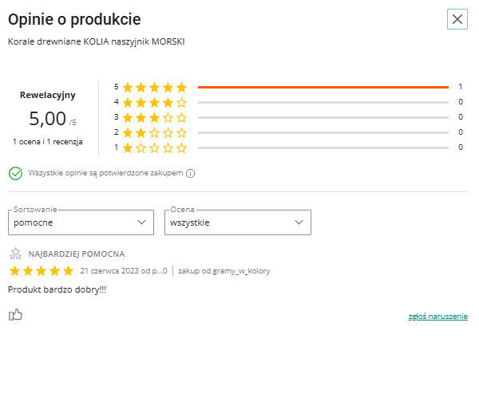
Task: Click the info icon beside verified purchases
Action: (x=191, y=173)
